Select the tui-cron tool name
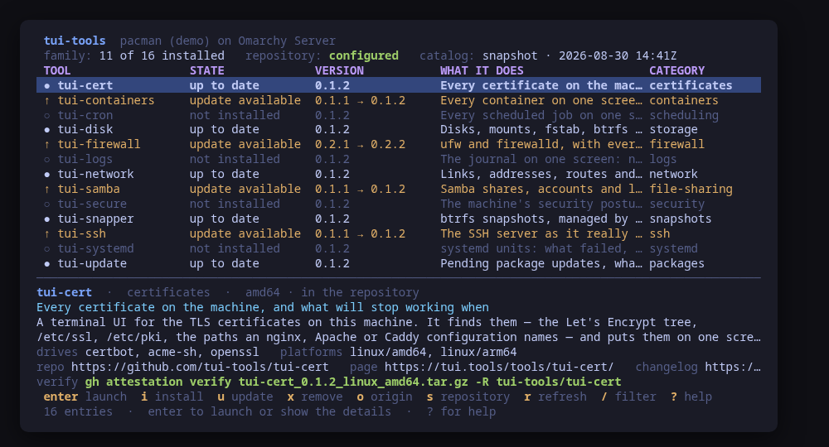The width and height of the screenshot is (829, 447). pos(85,115)
